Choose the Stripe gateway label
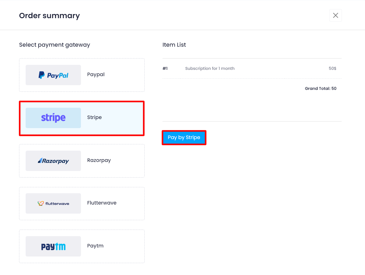 click(x=94, y=117)
